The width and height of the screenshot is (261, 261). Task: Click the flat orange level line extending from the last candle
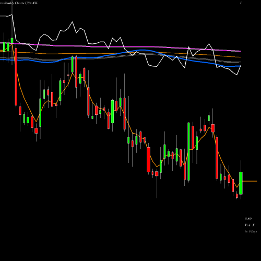[250, 181]
